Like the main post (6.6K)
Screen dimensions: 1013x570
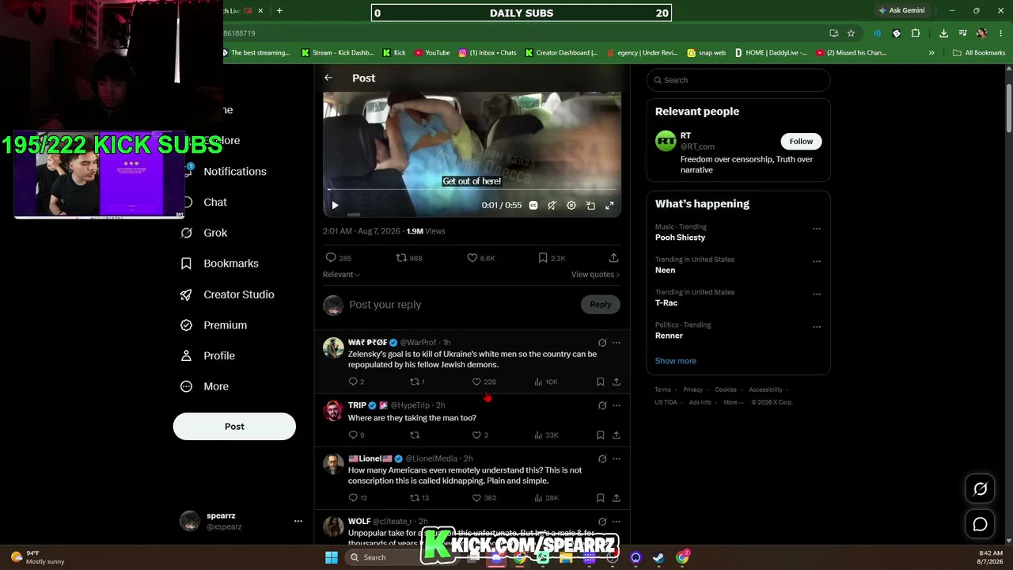point(480,258)
